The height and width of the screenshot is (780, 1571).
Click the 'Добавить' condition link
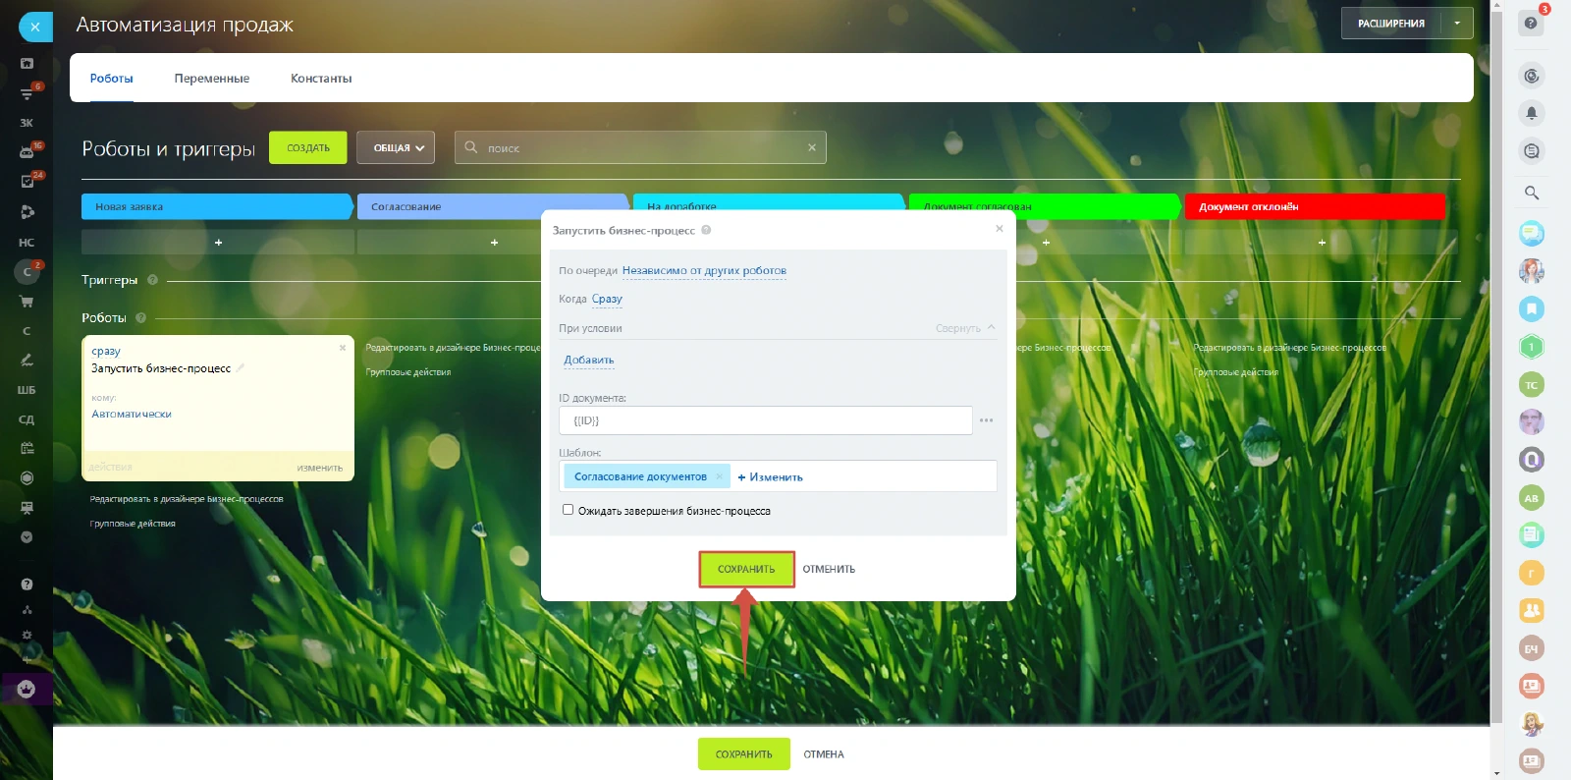tap(588, 361)
